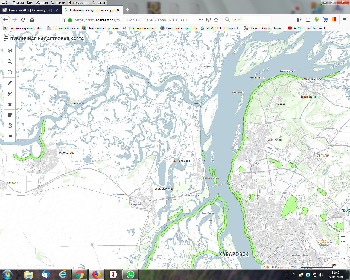Zoom in the map with plus button
The width and height of the screenshot is (350, 280).
343,236
